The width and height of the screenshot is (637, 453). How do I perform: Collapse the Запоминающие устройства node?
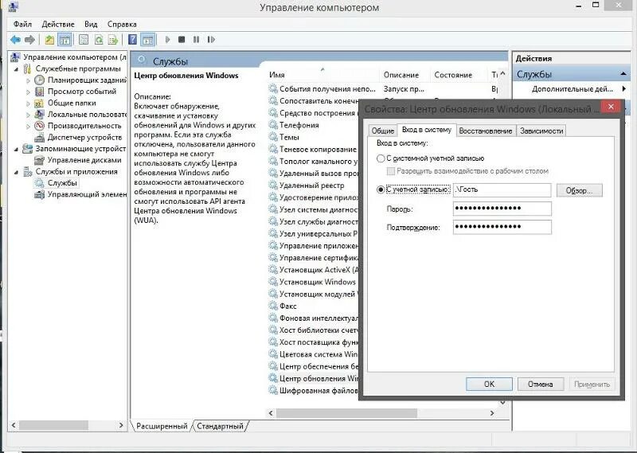[16, 149]
